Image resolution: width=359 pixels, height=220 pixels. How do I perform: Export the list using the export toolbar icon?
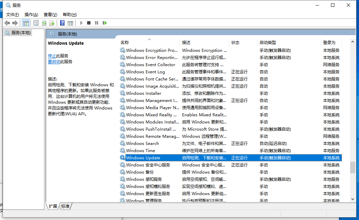52,23
